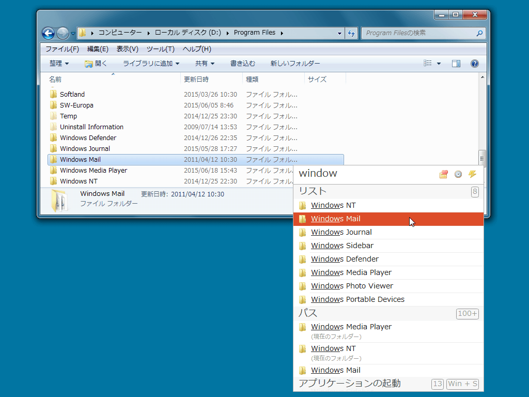Select the Windows Journal folder in Explorer list

(196, 148)
